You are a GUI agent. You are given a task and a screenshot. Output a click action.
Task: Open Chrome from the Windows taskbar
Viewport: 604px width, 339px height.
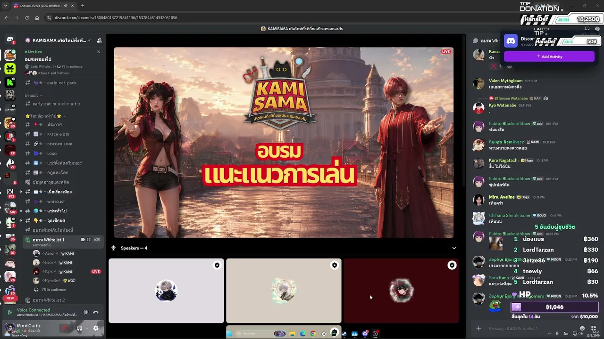tap(313, 334)
